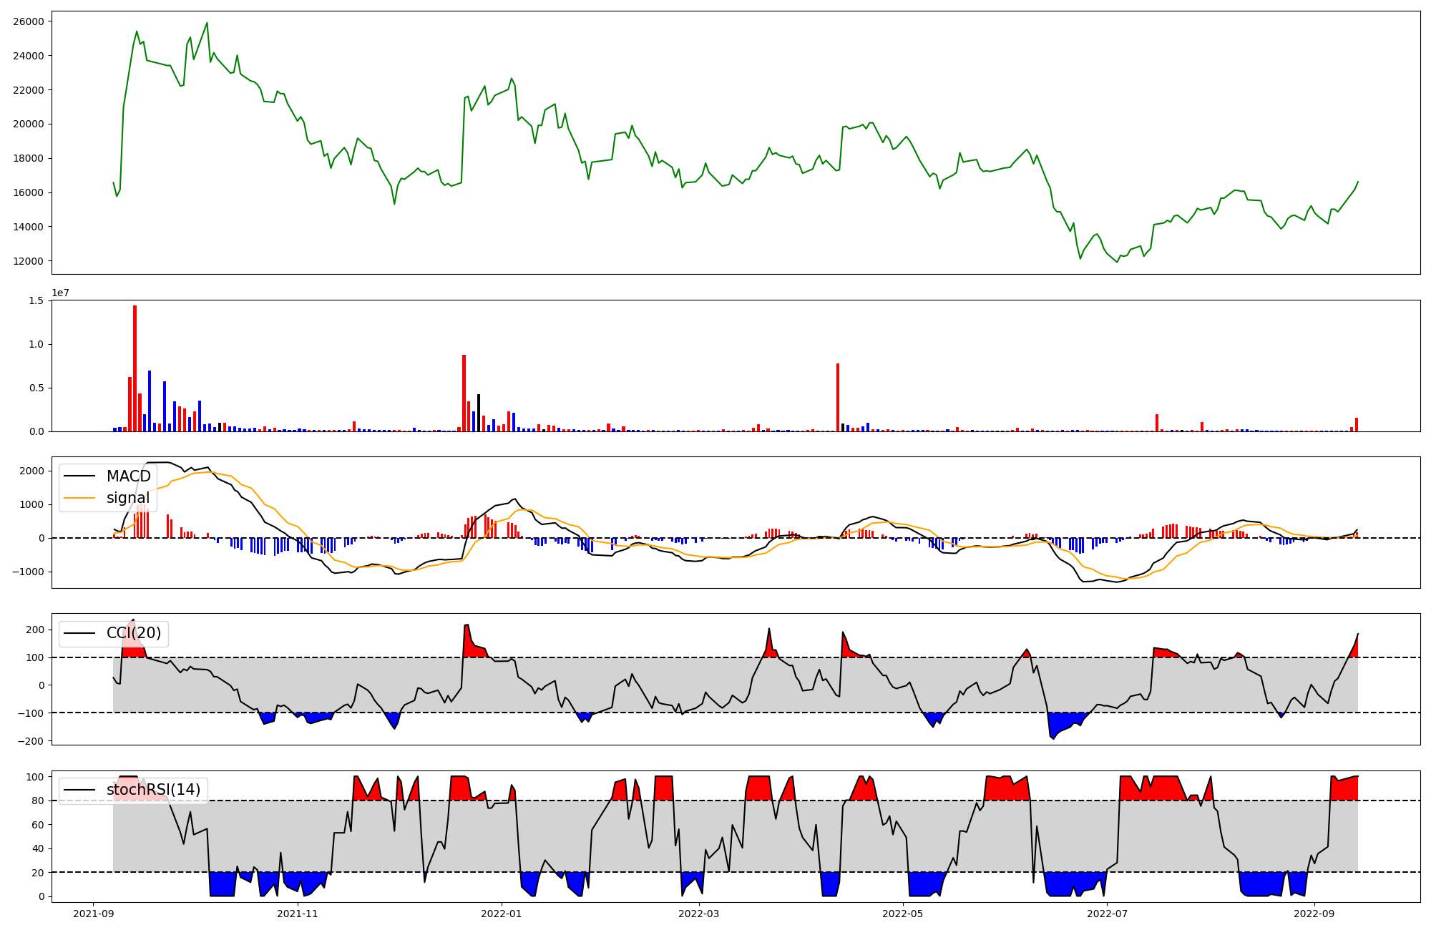Click the 2021-09 date tick label

coord(93,914)
